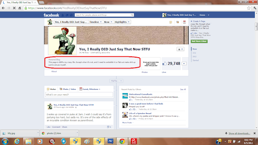Open Windows Explorer folder in taskbar
This screenshot has width=258, height=145.
tap(28, 141)
